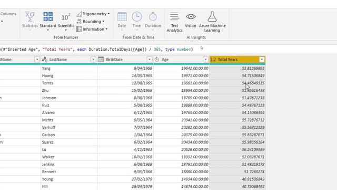The image size is (337, 190).
Task: Select the Age column header
Action: click(181, 60)
